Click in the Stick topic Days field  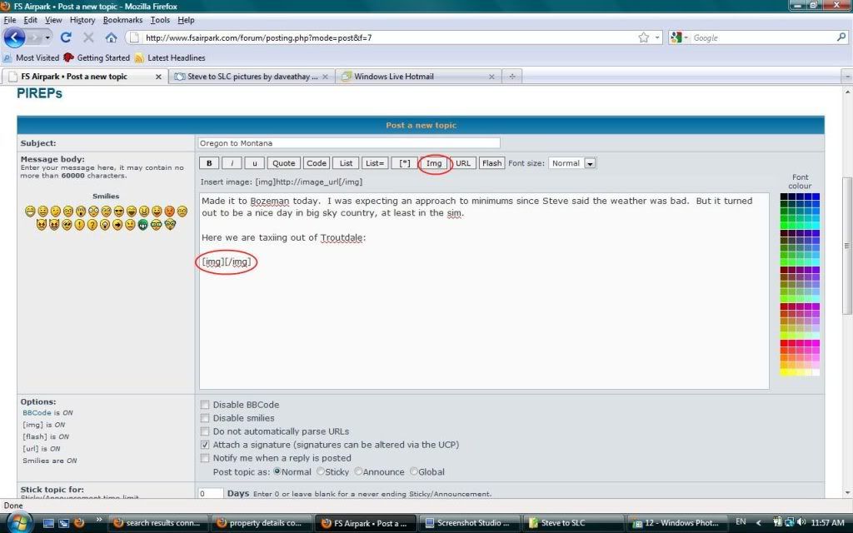pyautogui.click(x=211, y=493)
